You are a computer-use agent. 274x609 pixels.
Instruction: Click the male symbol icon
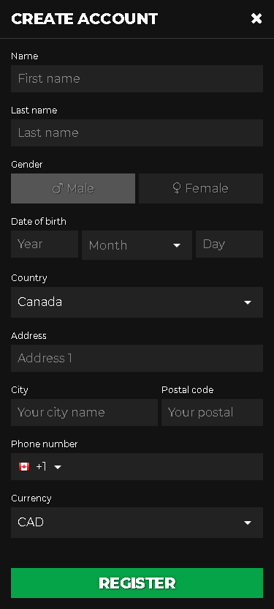(58, 189)
